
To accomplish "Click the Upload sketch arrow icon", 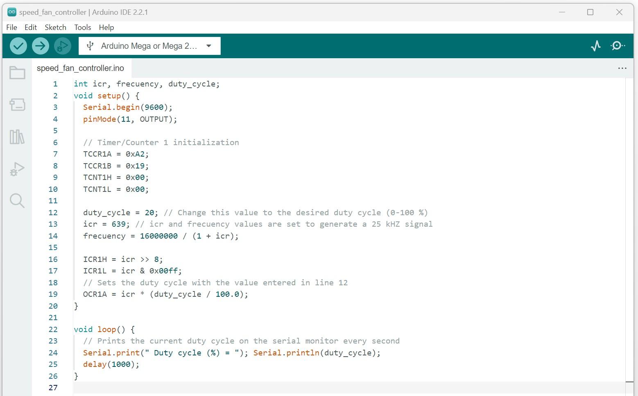I will tap(40, 46).
